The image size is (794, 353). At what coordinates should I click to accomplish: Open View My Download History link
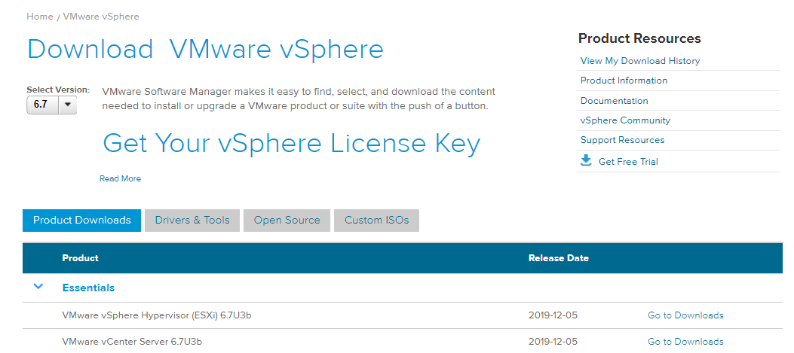pos(640,61)
